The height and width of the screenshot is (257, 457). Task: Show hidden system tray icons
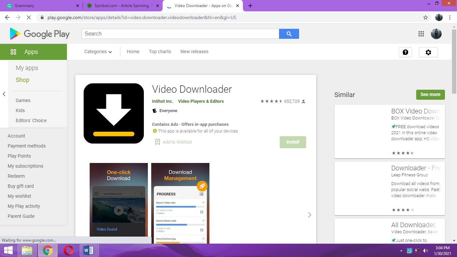tap(401, 251)
